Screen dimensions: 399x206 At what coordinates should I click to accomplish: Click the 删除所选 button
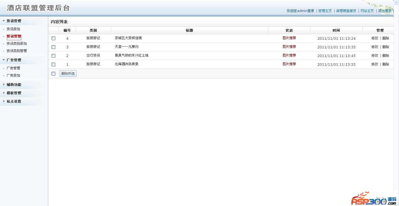point(68,74)
